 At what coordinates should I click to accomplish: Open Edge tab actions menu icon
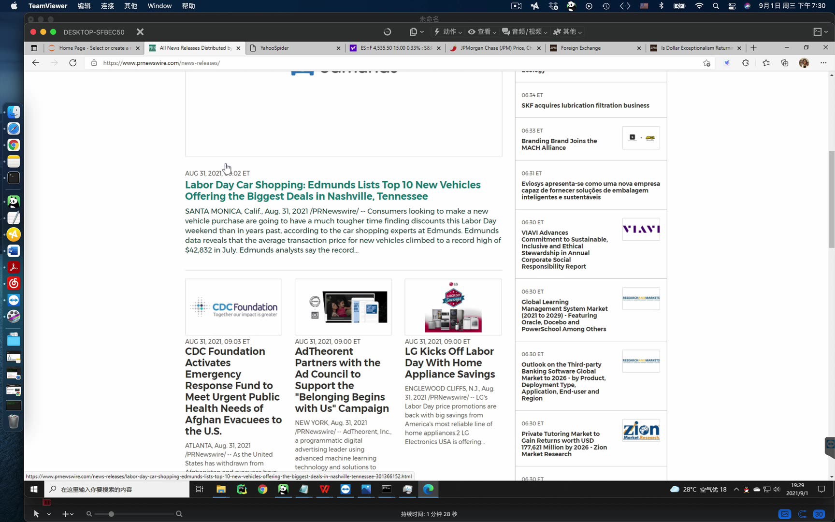[34, 48]
